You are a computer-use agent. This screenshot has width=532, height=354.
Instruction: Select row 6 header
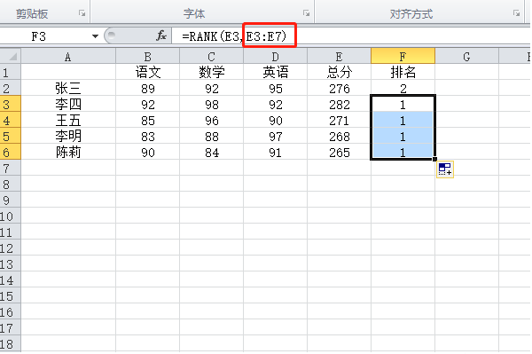pos(11,152)
